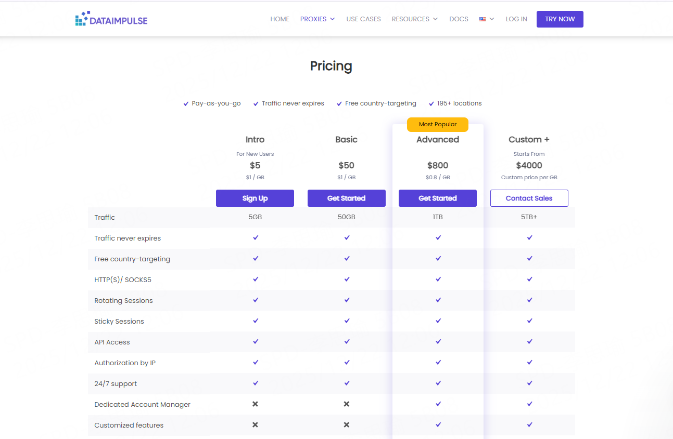Click Intro's Dedicated Account Manager X mark
The height and width of the screenshot is (439, 673).
tap(255, 404)
